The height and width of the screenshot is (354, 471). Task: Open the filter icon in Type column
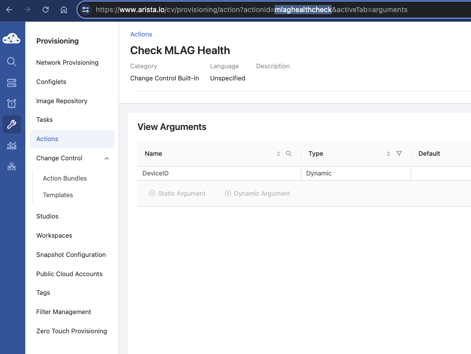pyautogui.click(x=399, y=154)
